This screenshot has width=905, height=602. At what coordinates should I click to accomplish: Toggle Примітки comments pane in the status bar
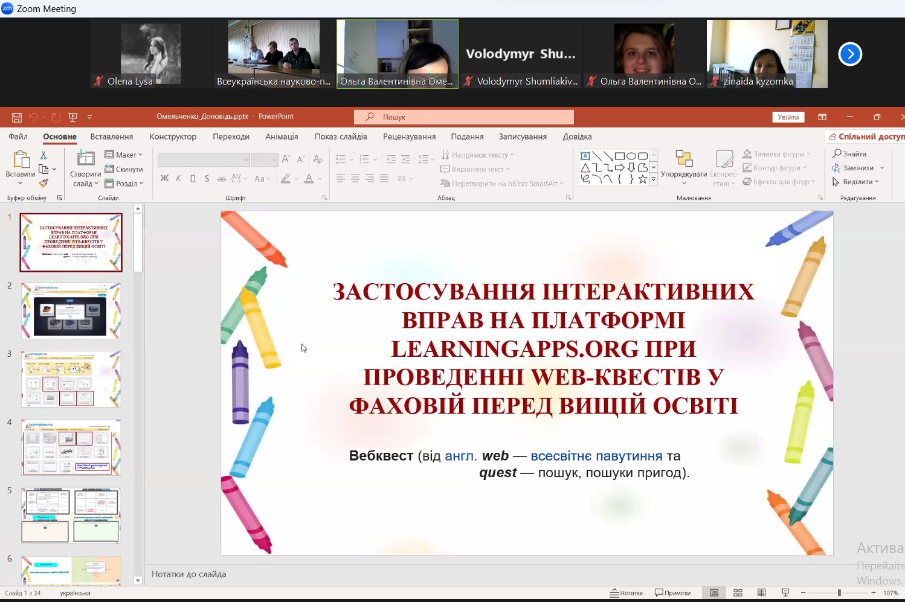[x=672, y=593]
